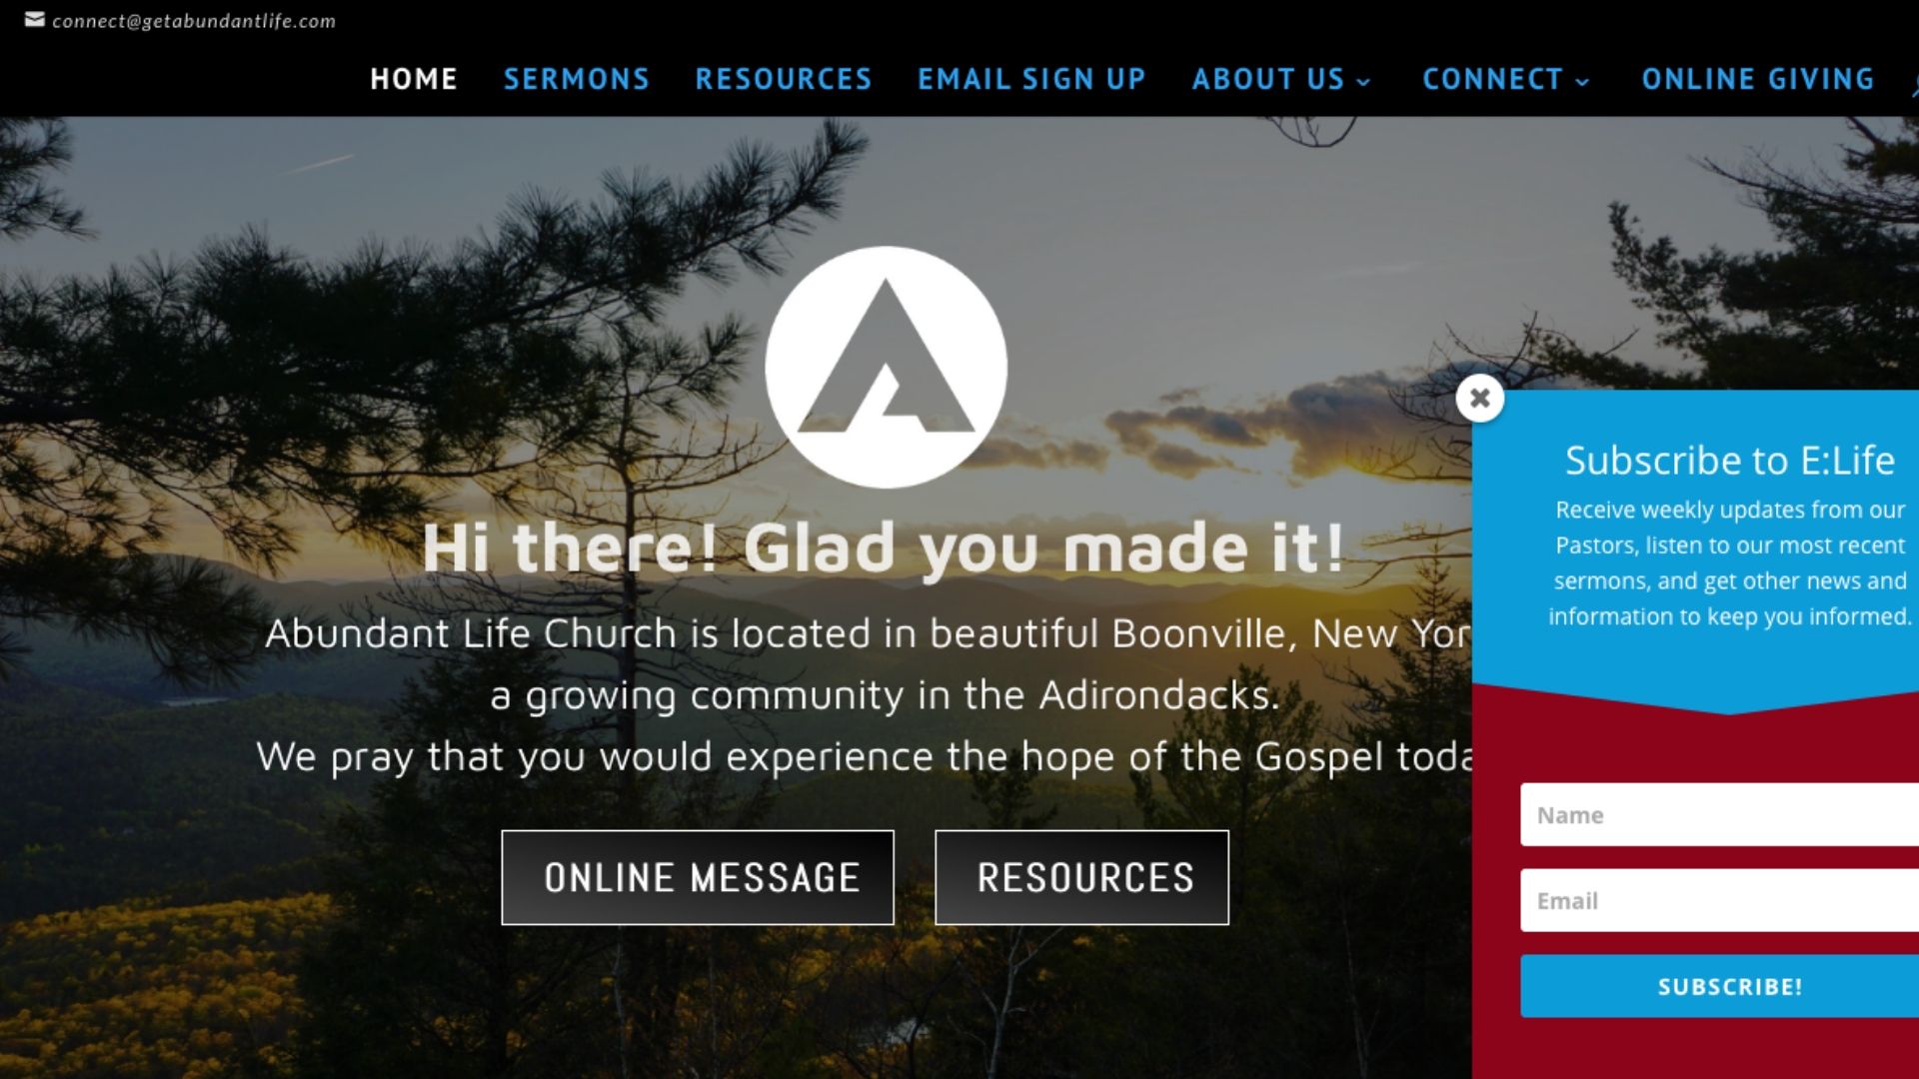Expand the About Us dropdown chevron
The image size is (1919, 1079).
click(x=1364, y=82)
